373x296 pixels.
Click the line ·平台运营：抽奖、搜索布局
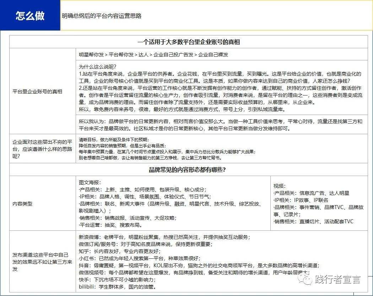[x=110, y=225]
